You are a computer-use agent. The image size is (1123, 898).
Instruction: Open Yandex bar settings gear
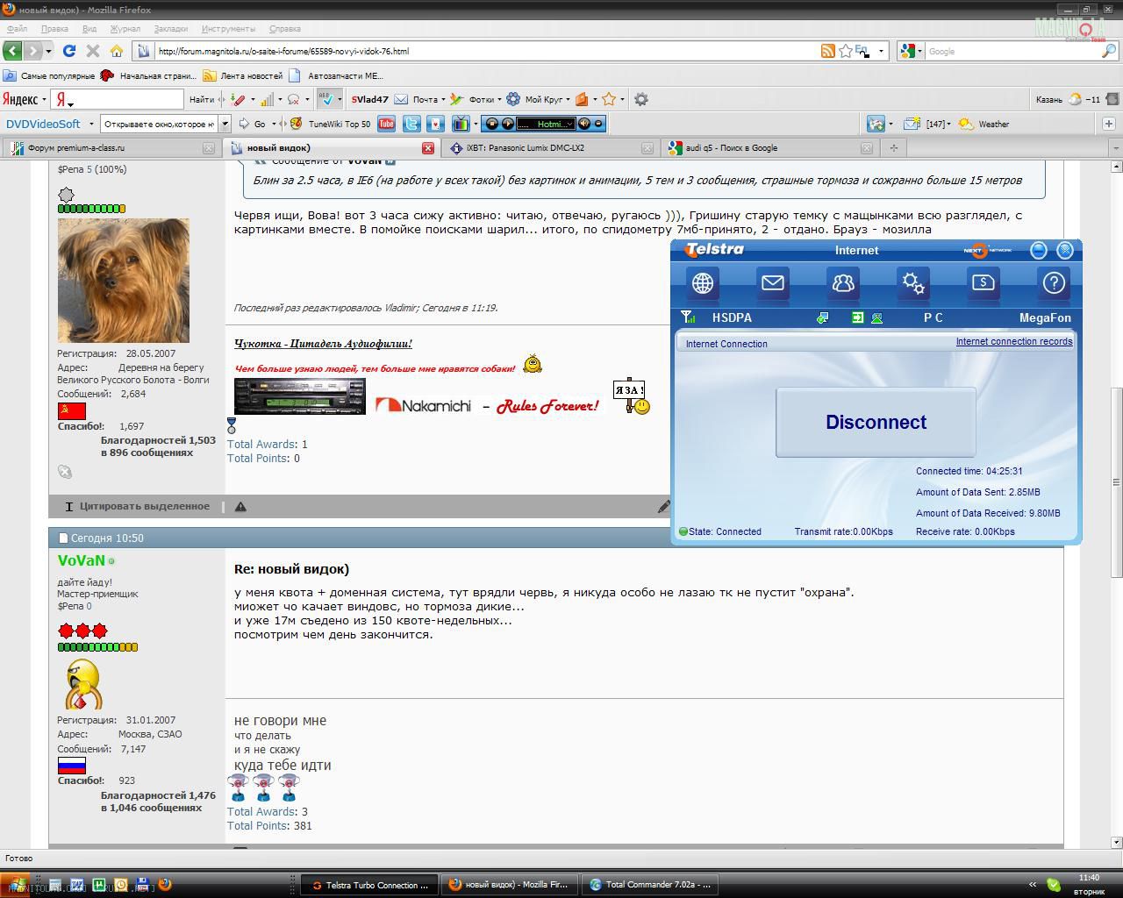click(x=641, y=99)
